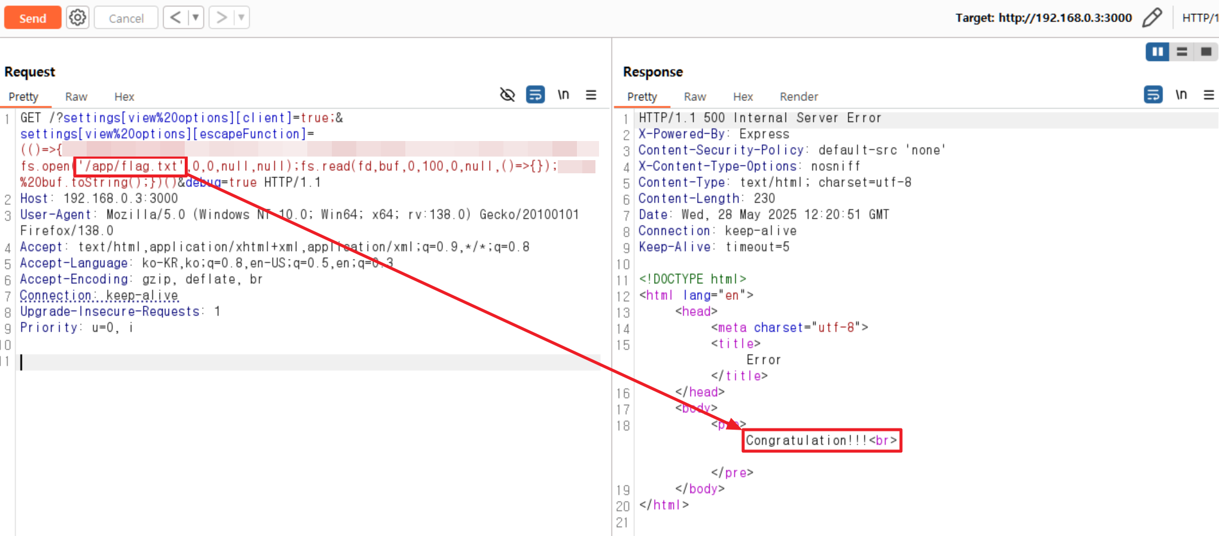Switch Response view to Render tab

799,97
